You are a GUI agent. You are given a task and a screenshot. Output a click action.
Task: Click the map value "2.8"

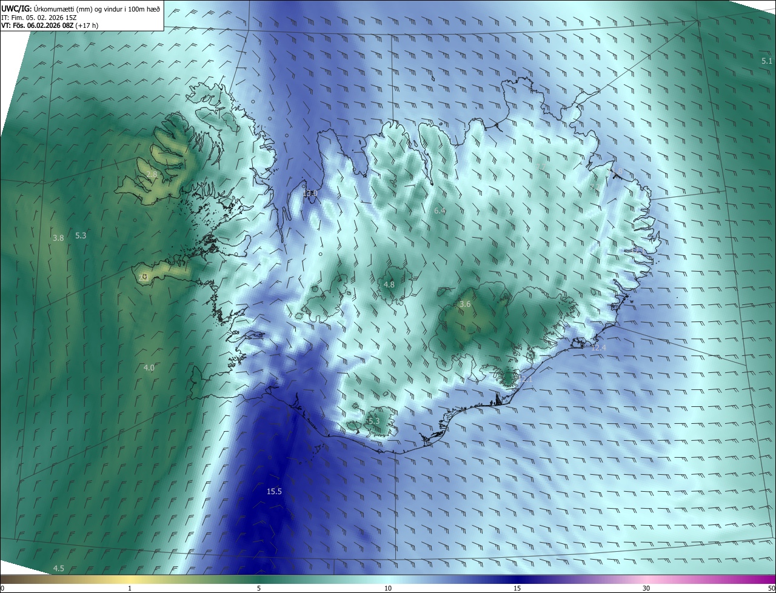pyautogui.click(x=152, y=174)
